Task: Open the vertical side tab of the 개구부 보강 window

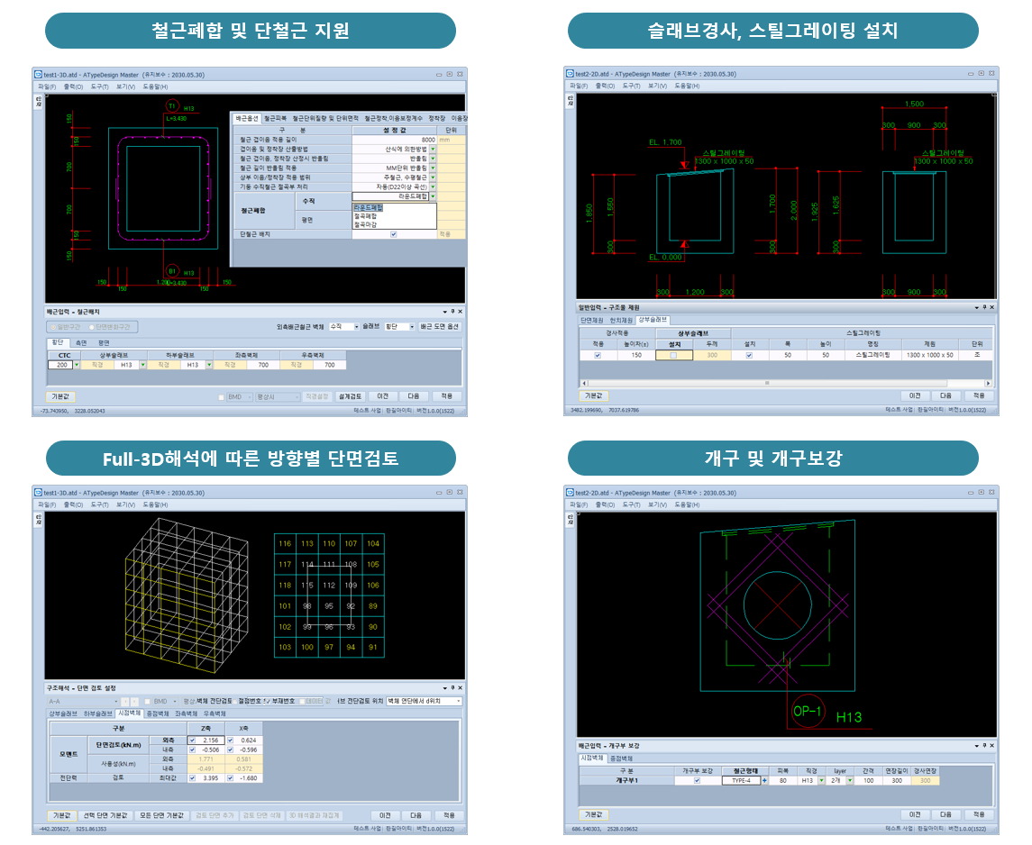Action: [x=571, y=520]
